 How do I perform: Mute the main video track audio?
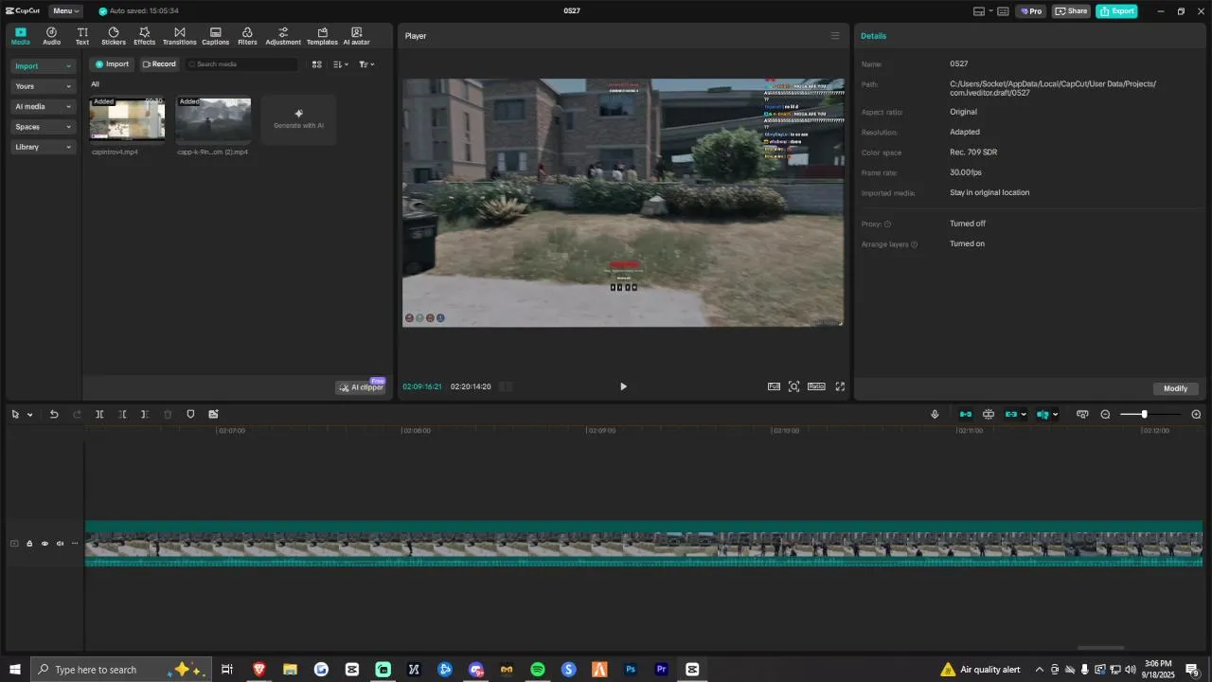pyautogui.click(x=60, y=544)
